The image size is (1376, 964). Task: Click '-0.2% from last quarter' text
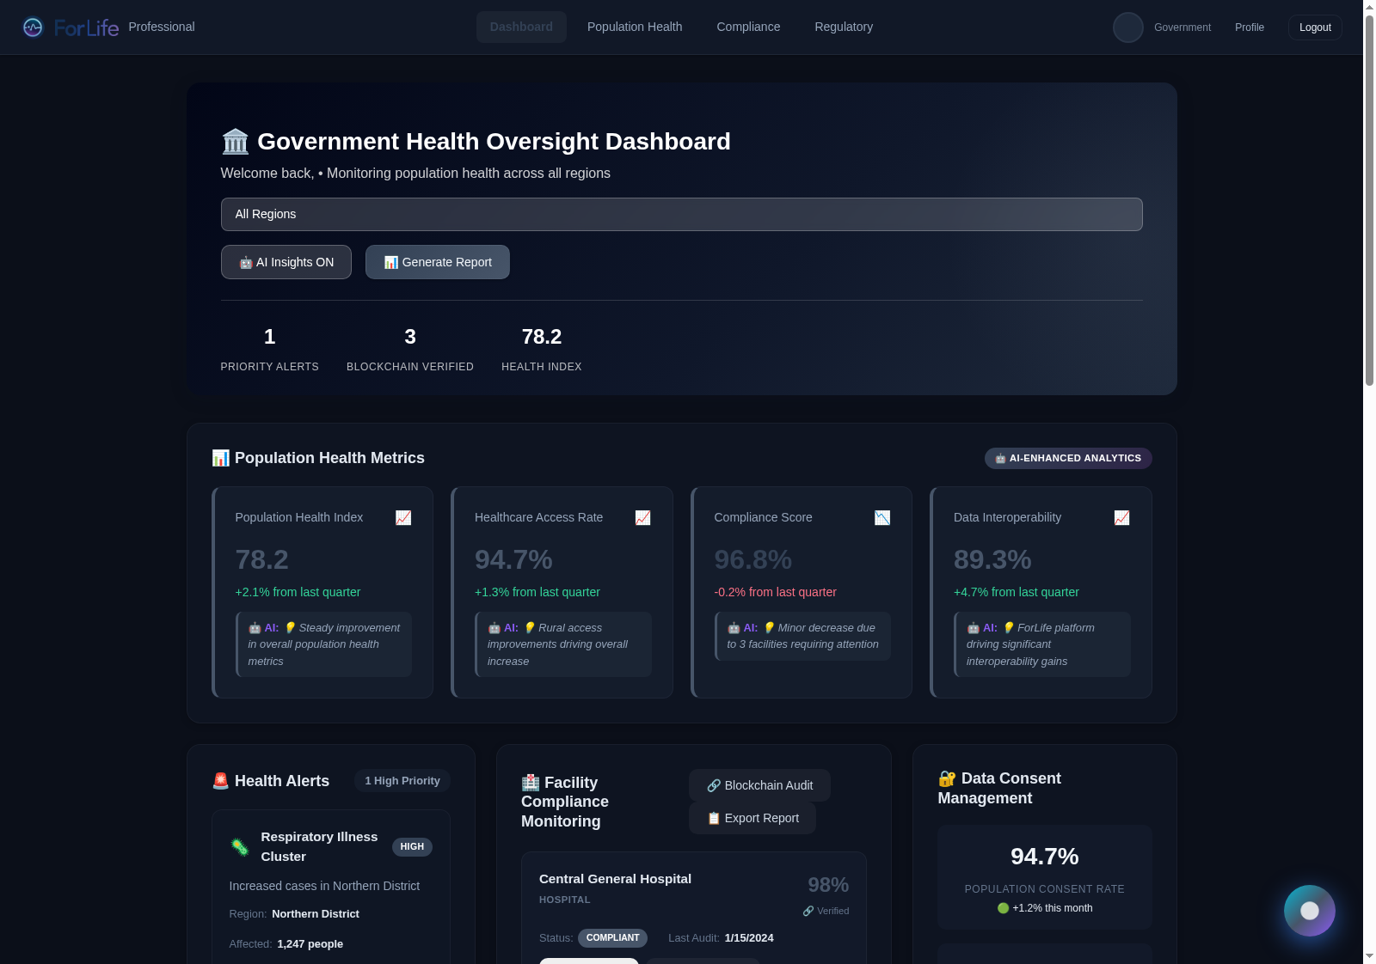pyautogui.click(x=775, y=592)
